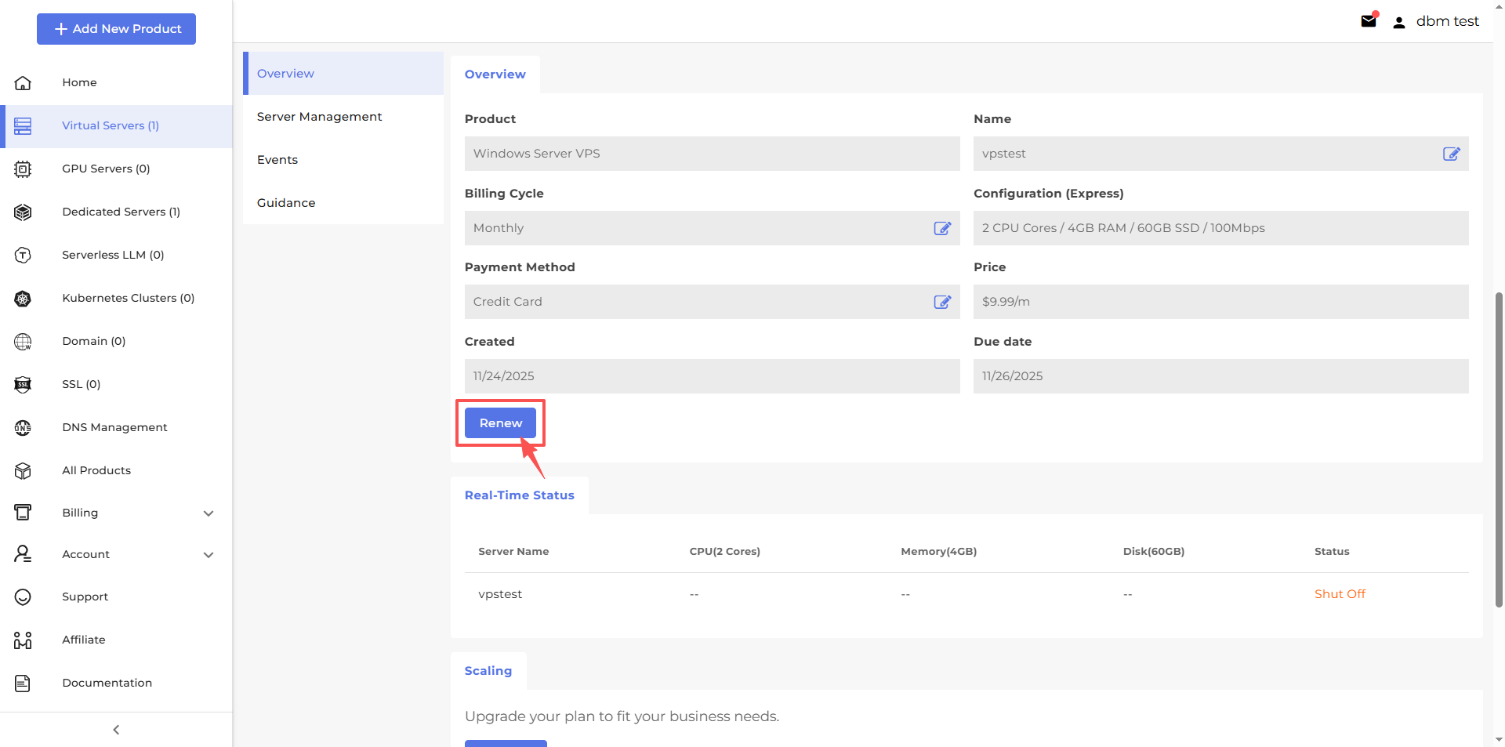The image size is (1505, 747).
Task: Click the Home sidebar icon
Action: tap(23, 82)
